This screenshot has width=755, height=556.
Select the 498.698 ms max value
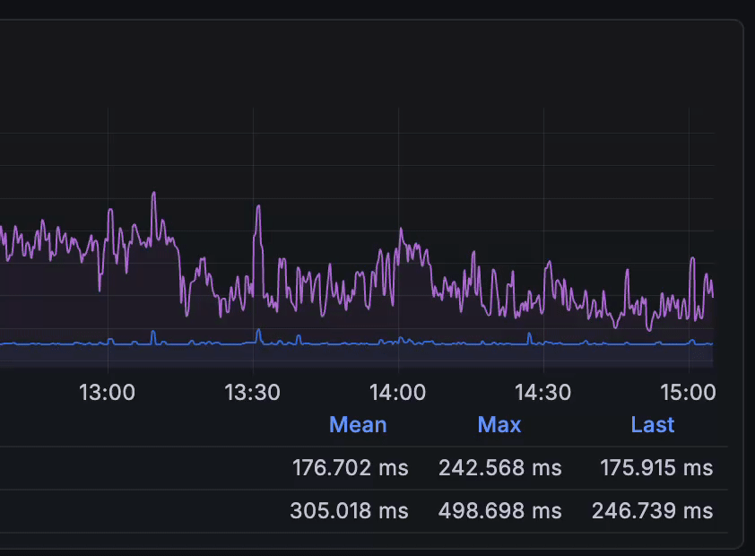[x=500, y=511]
